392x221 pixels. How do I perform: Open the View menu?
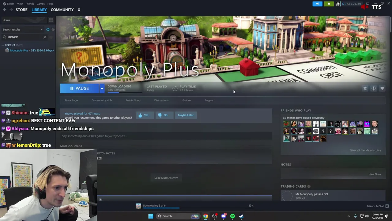point(20,4)
